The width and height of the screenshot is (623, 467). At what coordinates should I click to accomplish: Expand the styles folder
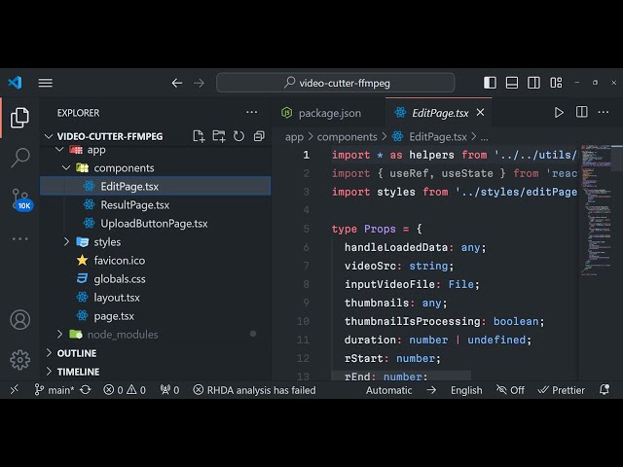pyautogui.click(x=66, y=242)
